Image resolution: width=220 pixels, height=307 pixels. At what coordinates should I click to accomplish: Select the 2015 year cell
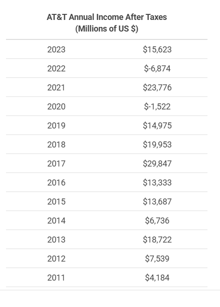pyautogui.click(x=57, y=201)
